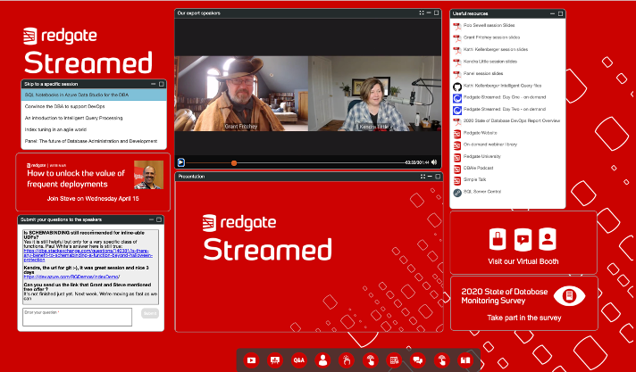Viewport: 636px width, 372px height.
Task: Open Kathi Kellenberger Intelligent Query files link
Action: [x=502, y=86]
